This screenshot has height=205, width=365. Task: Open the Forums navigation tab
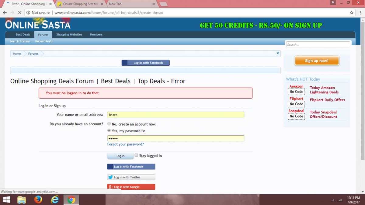(x=43, y=35)
